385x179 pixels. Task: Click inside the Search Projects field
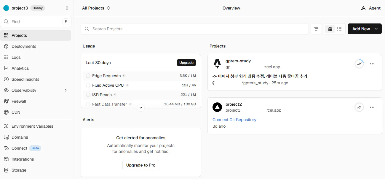click(195, 29)
